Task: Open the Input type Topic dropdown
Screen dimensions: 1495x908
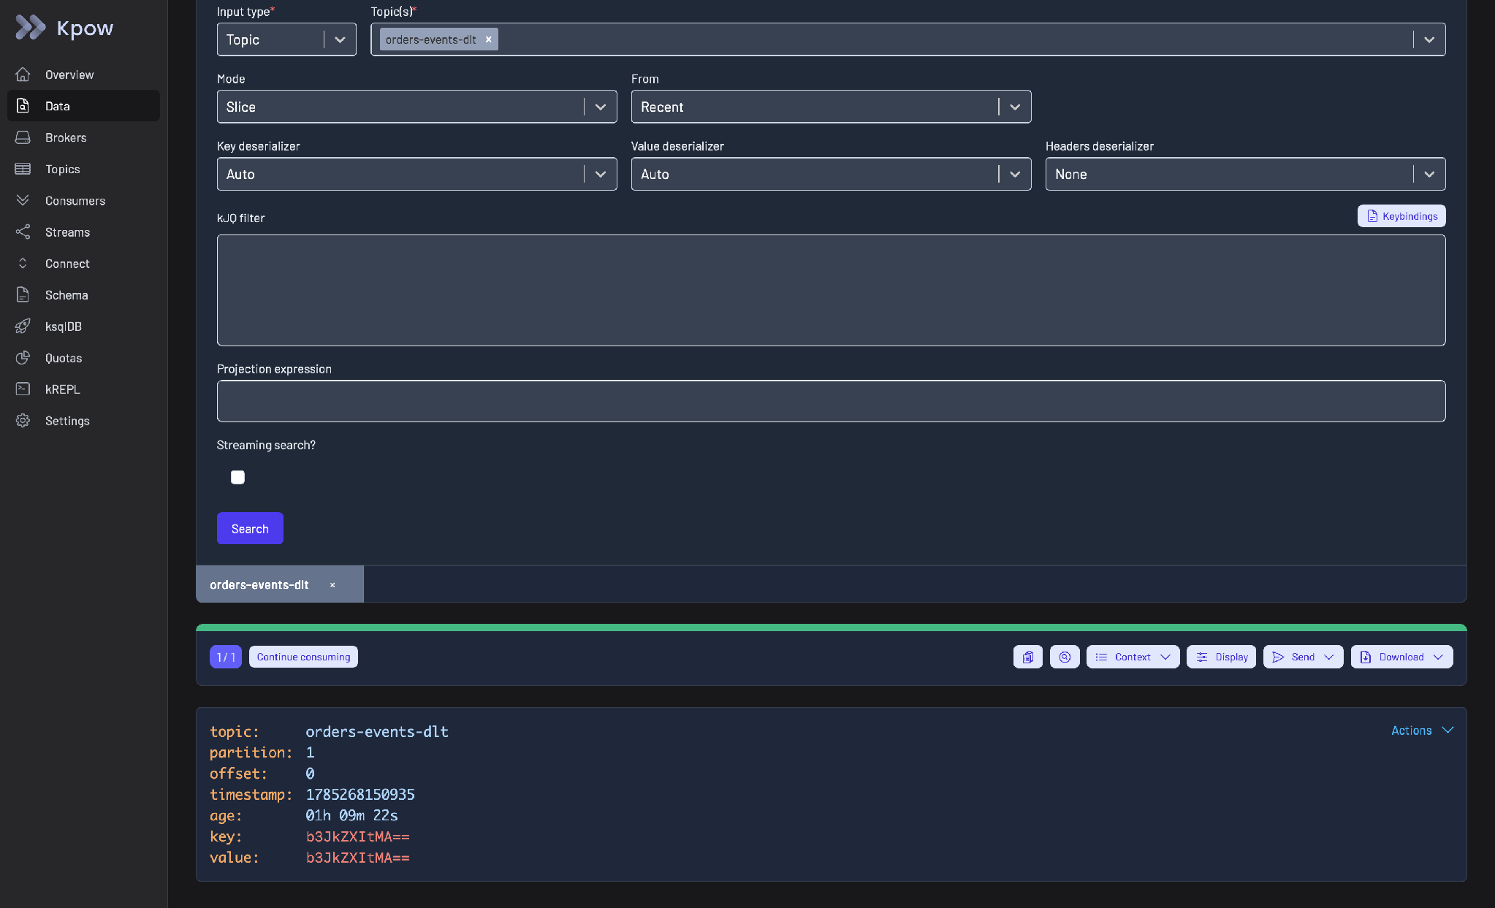Action: (x=286, y=39)
